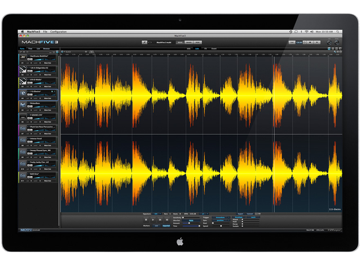Screen dimensions: 360x265
Task: Click the play button in top transport
Action: [x=317, y=42]
